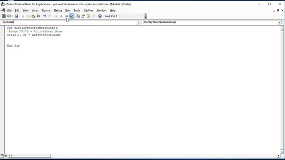Open the Object Browser icon
Screen dimensions: 285x160
(x=88, y=16)
